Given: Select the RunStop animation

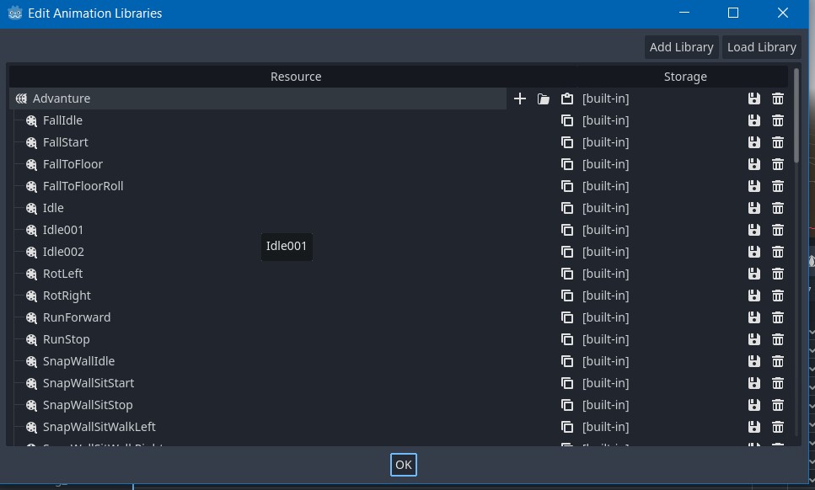Looking at the screenshot, I should click(x=66, y=339).
